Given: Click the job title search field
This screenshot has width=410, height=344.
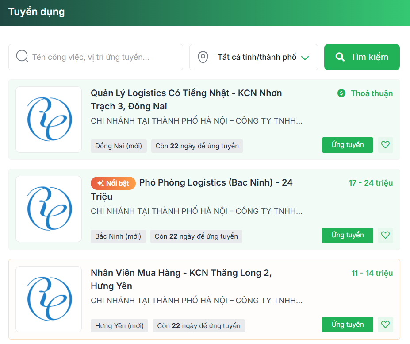Looking at the screenshot, I should [96, 57].
